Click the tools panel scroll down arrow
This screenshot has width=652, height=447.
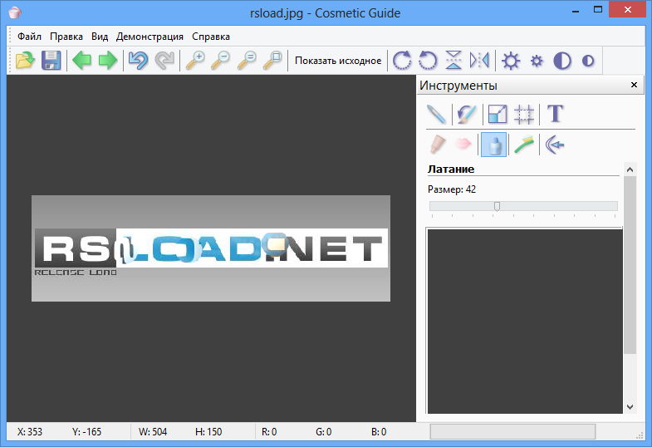click(630, 407)
